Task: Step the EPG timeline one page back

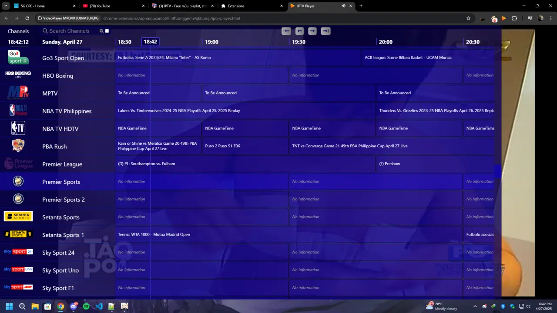Action: 299,31
